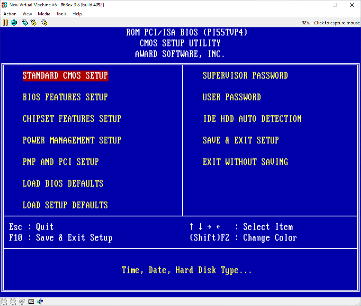Choose IDE HDD AUTO DETECTION option
The width and height of the screenshot is (361, 306).
252,119
